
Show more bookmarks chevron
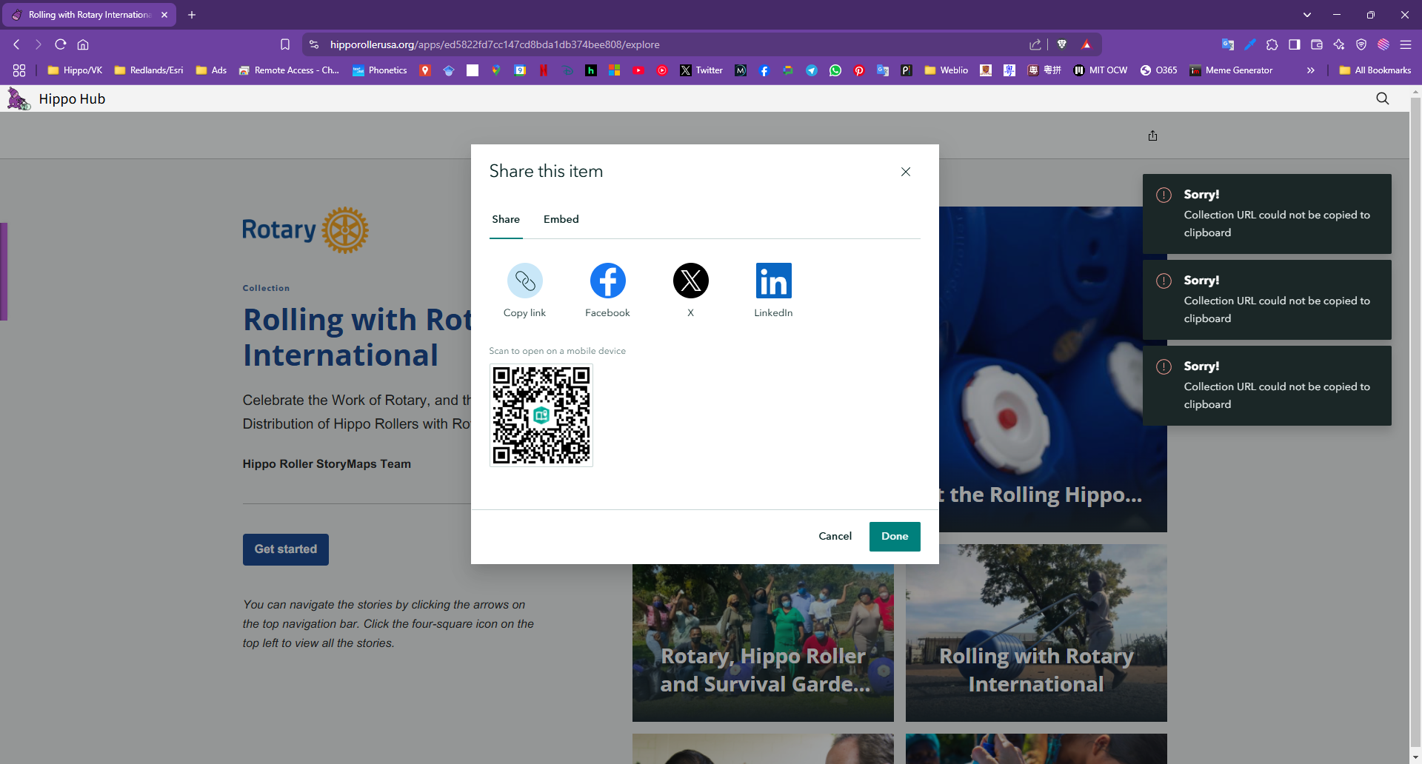pyautogui.click(x=1311, y=70)
